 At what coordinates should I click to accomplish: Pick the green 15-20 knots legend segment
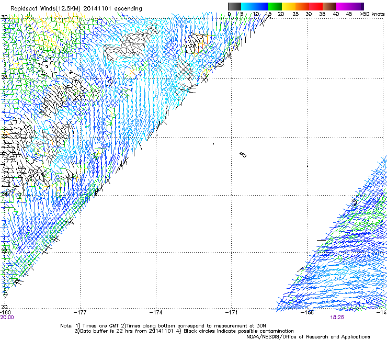pyautogui.click(x=275, y=6)
